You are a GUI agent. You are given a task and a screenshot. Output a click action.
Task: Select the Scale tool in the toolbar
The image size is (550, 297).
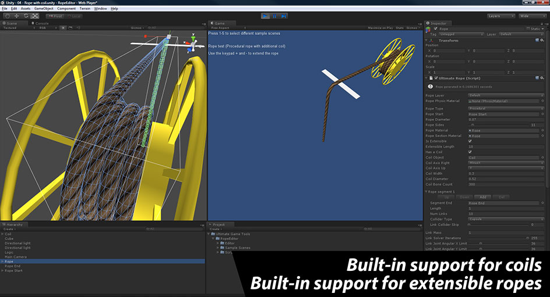[35, 16]
